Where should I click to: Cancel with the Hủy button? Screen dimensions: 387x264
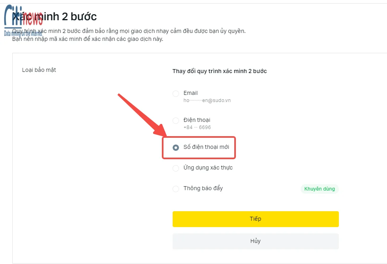[x=255, y=241]
